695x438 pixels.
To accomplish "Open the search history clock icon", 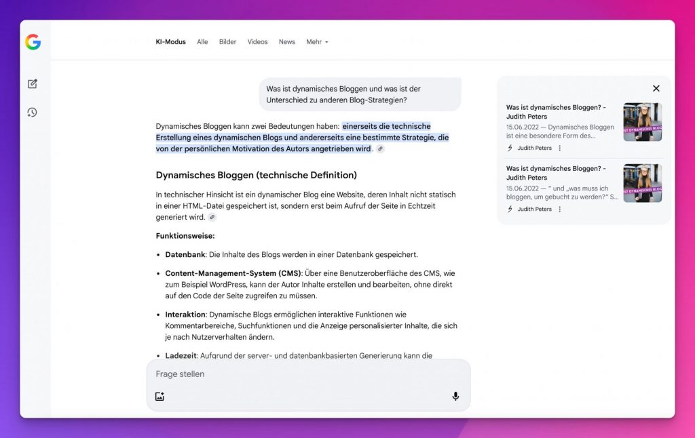I will click(x=33, y=113).
